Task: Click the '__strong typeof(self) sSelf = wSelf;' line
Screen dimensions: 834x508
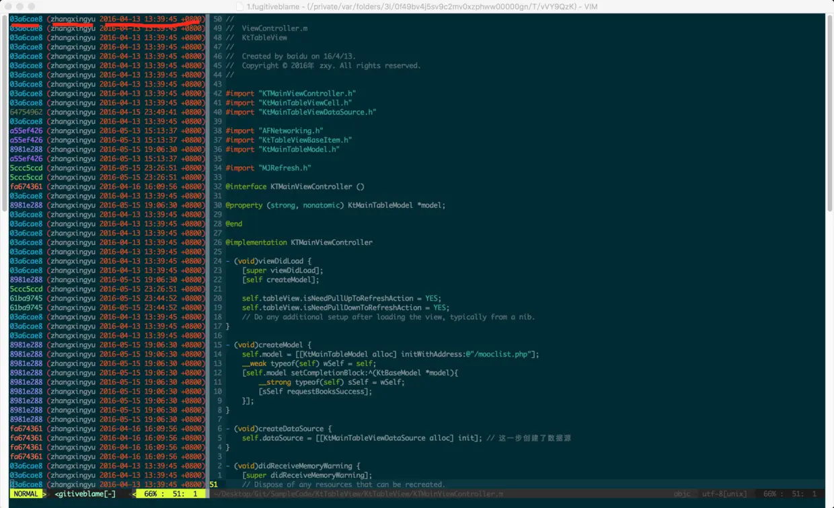Action: click(332, 382)
